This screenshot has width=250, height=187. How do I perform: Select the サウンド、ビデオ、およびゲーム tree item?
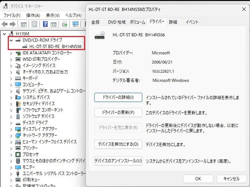click(54, 91)
